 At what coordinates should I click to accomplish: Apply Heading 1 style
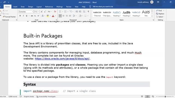click(117, 14)
